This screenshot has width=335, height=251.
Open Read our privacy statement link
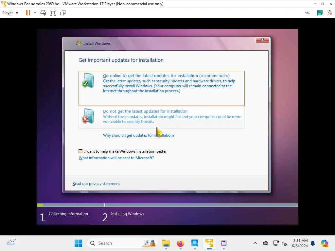[96, 184]
